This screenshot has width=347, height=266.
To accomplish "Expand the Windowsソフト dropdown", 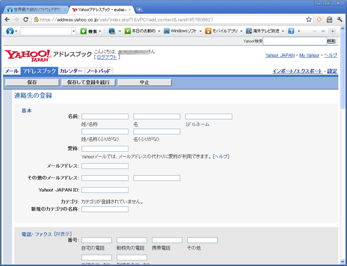I will (x=200, y=31).
